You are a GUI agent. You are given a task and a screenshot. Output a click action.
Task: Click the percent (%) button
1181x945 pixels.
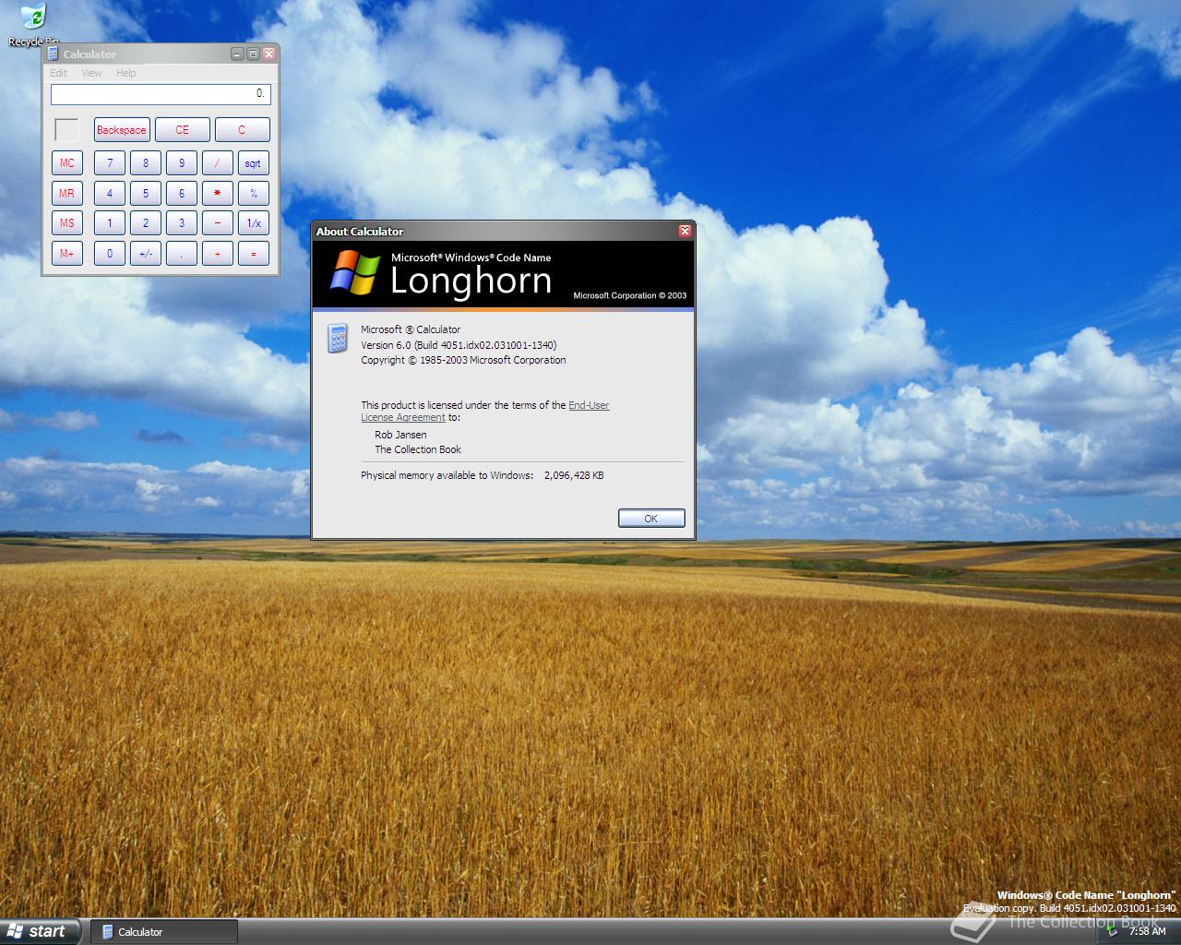point(254,194)
